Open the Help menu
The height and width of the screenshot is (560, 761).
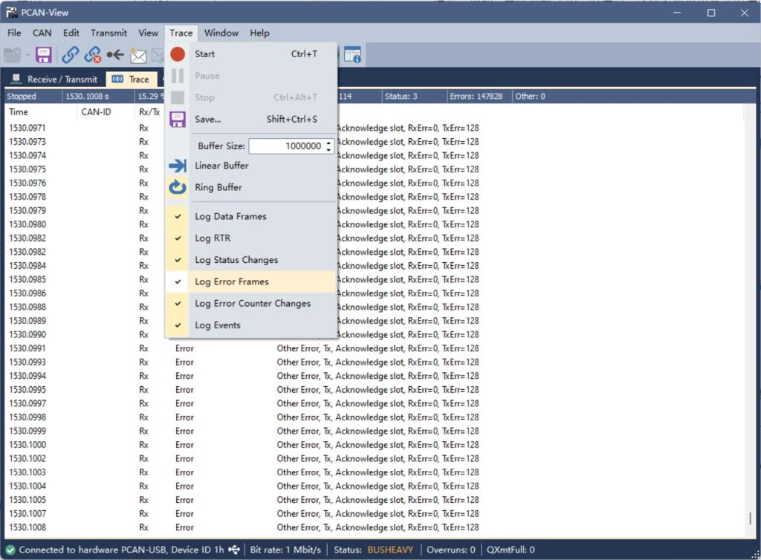[259, 33]
